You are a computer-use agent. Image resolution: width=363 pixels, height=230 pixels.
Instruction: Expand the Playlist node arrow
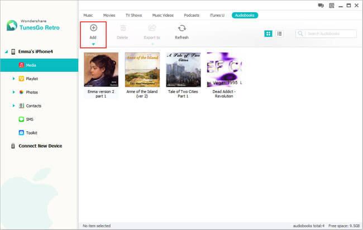[x=13, y=79]
